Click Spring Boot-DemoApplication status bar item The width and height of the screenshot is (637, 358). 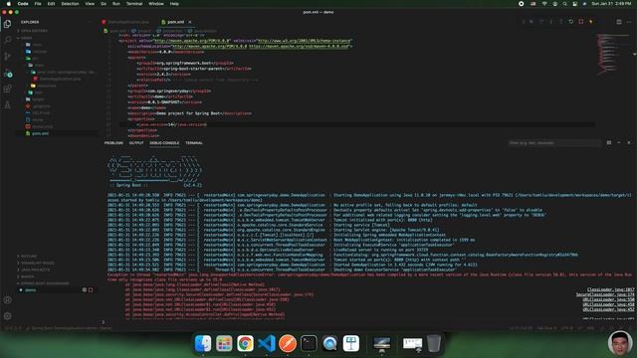(69, 328)
